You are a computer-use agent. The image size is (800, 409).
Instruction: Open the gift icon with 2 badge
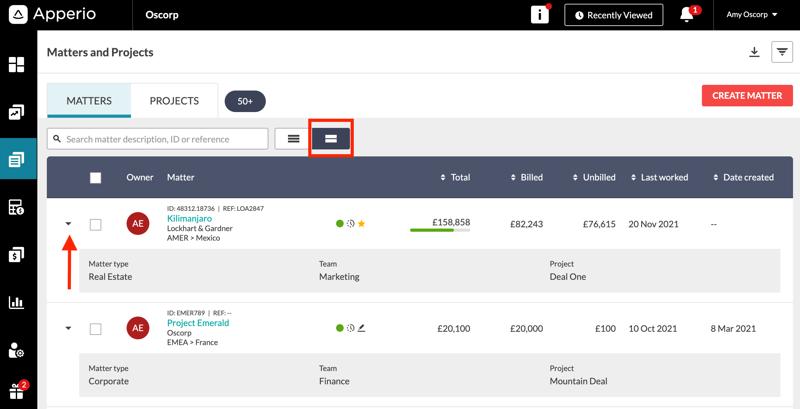point(16,391)
